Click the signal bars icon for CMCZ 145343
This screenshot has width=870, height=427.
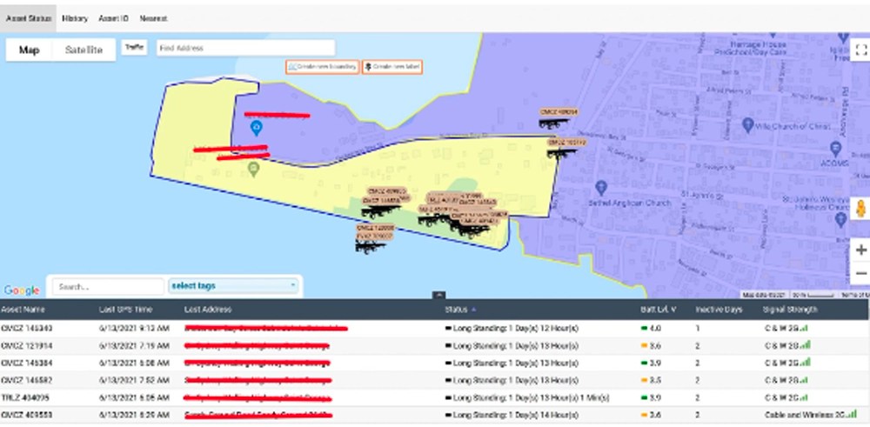click(x=804, y=328)
